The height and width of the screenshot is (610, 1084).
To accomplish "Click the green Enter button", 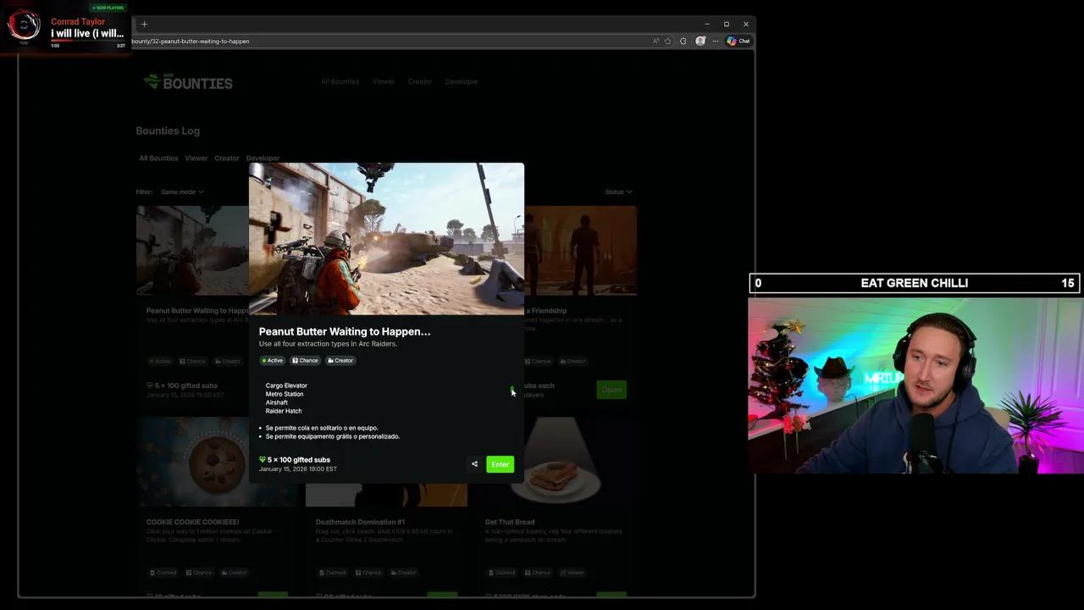I will click(x=500, y=464).
